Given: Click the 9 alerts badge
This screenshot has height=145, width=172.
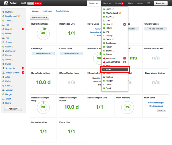Looking at the screenshot, I should (38, 3).
